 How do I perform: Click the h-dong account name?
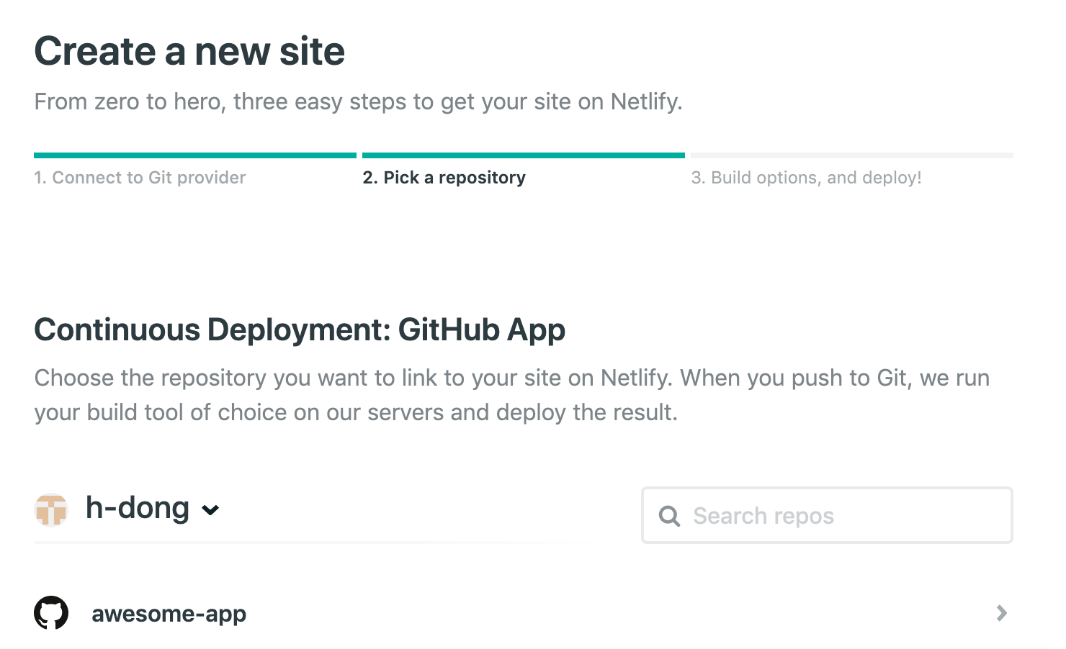pos(138,508)
